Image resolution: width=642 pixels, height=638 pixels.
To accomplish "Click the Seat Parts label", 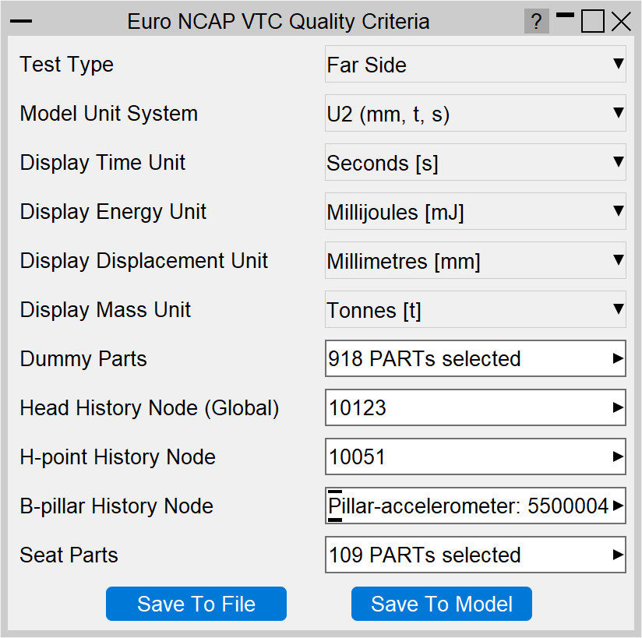I will click(69, 555).
